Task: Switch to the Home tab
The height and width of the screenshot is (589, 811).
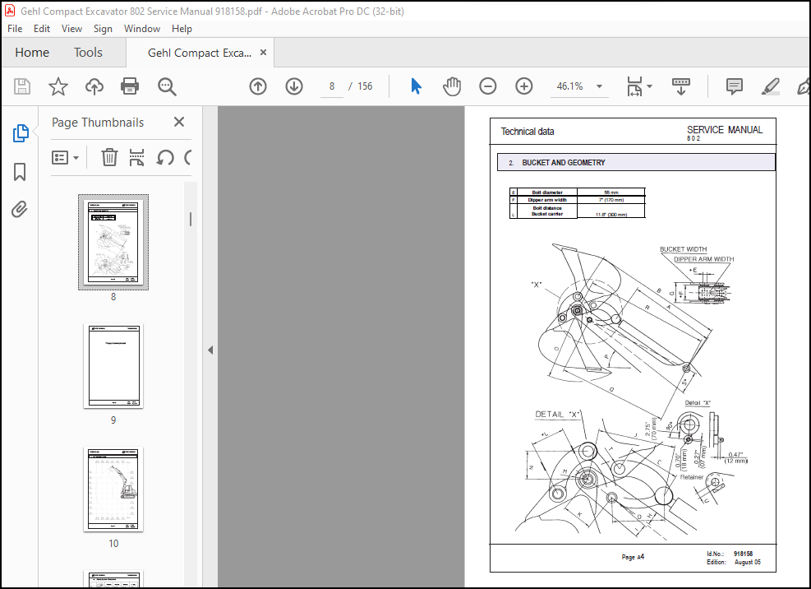Action: tap(32, 53)
